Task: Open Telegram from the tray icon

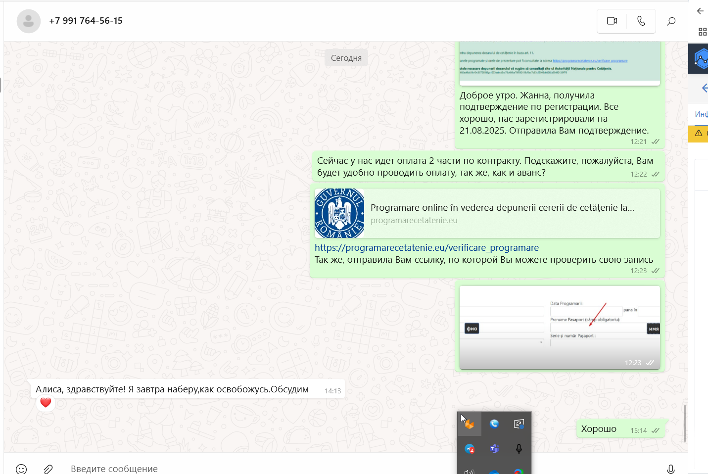Action: pos(469,449)
